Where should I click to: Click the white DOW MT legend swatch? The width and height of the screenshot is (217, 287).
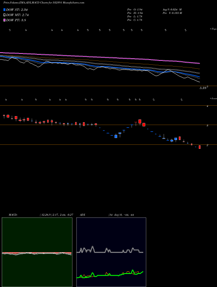coord(4,15)
